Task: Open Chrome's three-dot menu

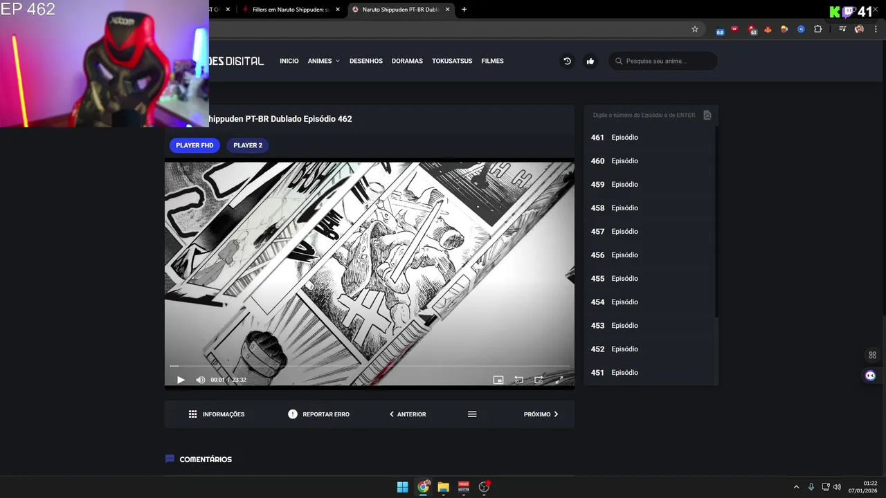Action: pos(876,29)
